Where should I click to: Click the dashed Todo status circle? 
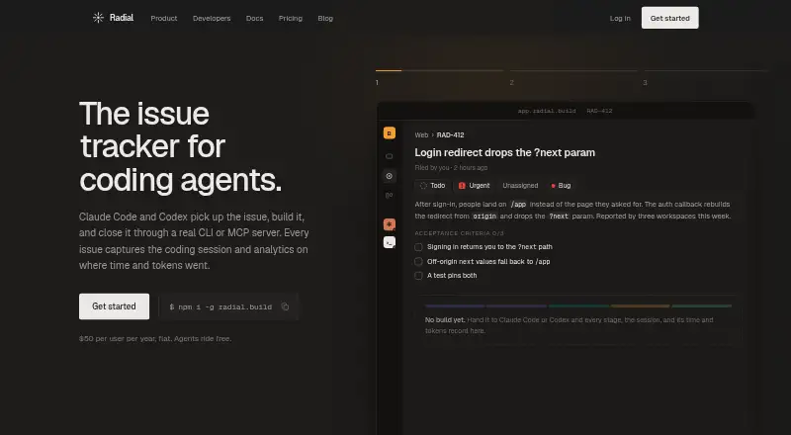[x=423, y=186]
